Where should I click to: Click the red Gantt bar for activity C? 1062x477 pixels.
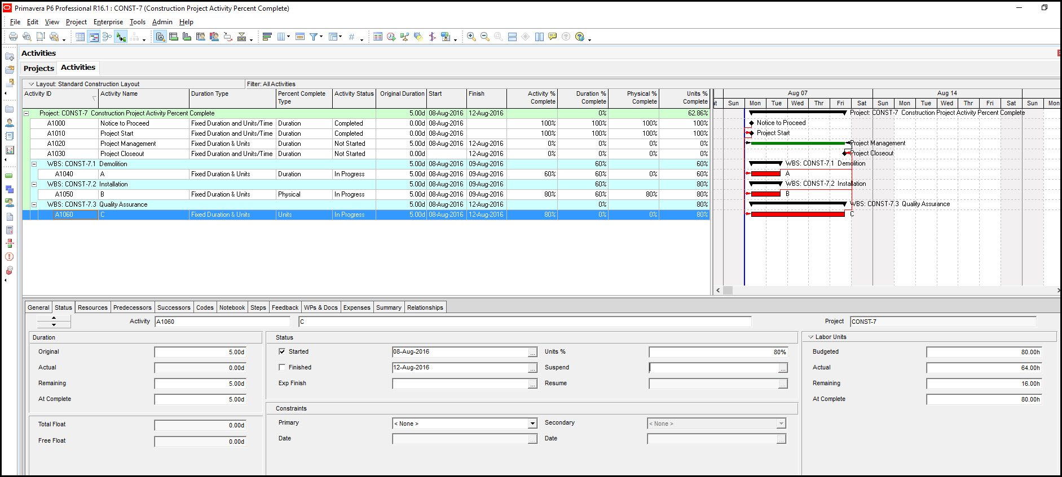coord(798,214)
